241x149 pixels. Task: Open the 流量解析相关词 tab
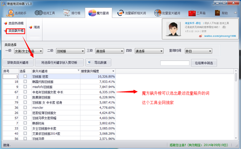point(131,13)
